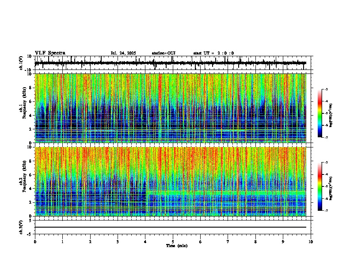The height and width of the screenshot is (271, 350).
Task: Click time axis tick label "7"
Action: pyautogui.click(x=228, y=242)
